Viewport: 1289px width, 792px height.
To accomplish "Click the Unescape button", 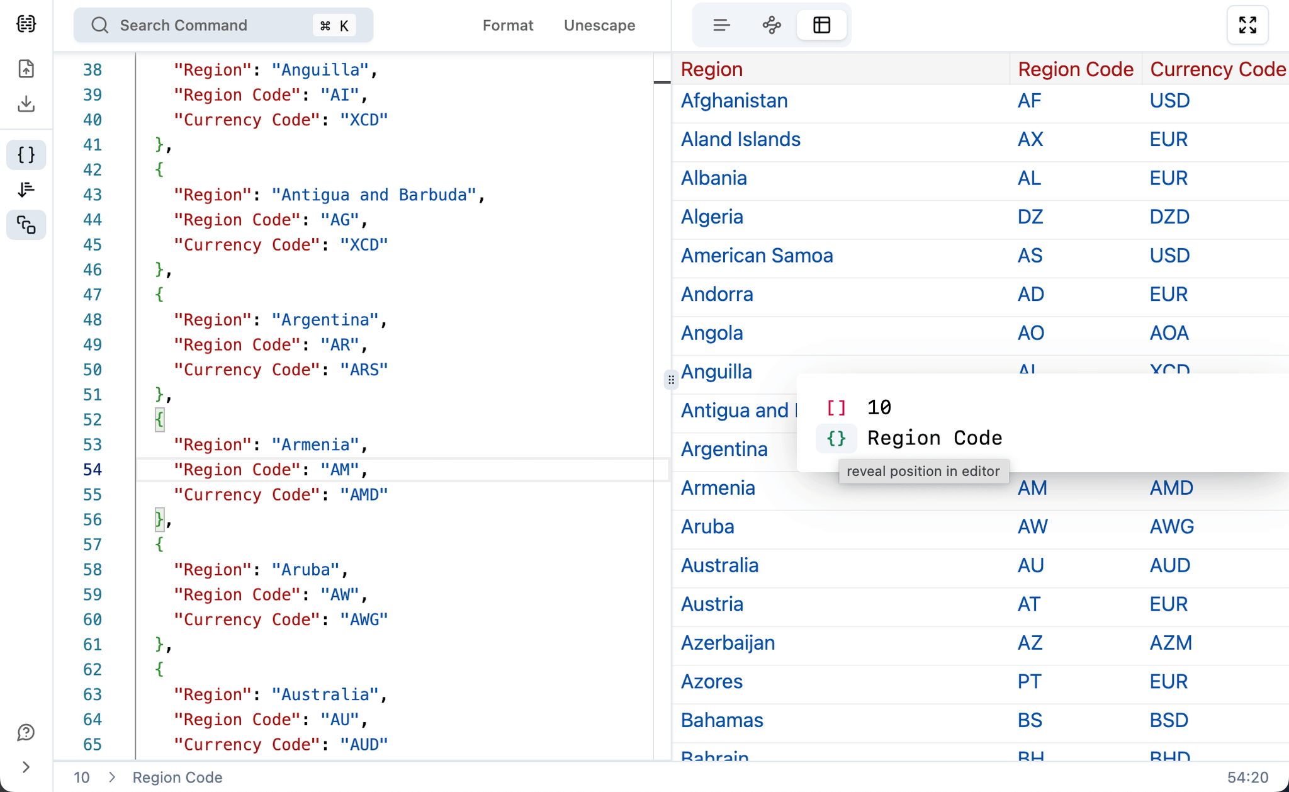I will coord(599,25).
